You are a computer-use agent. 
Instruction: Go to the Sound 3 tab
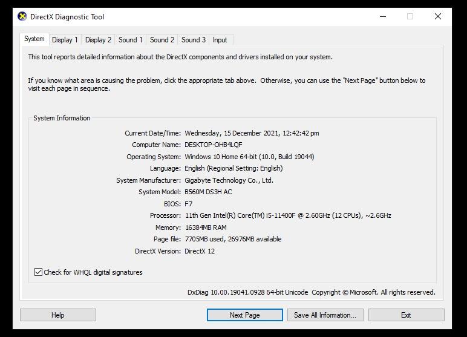194,40
